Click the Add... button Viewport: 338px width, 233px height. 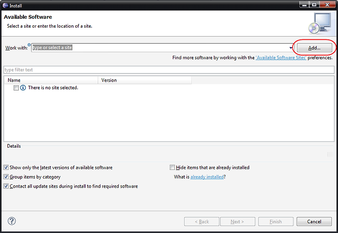click(314, 48)
